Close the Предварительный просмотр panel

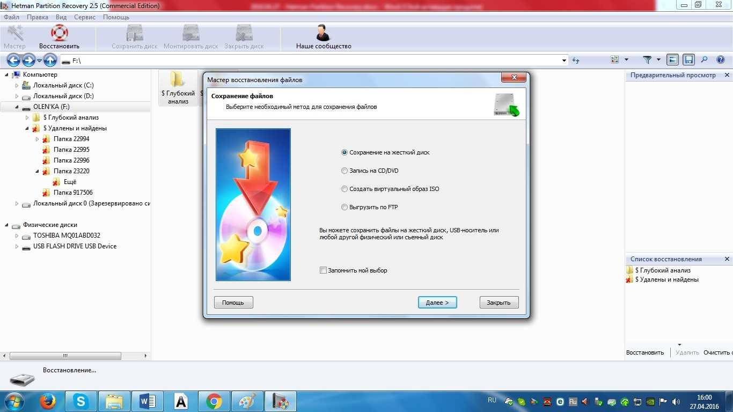point(728,75)
